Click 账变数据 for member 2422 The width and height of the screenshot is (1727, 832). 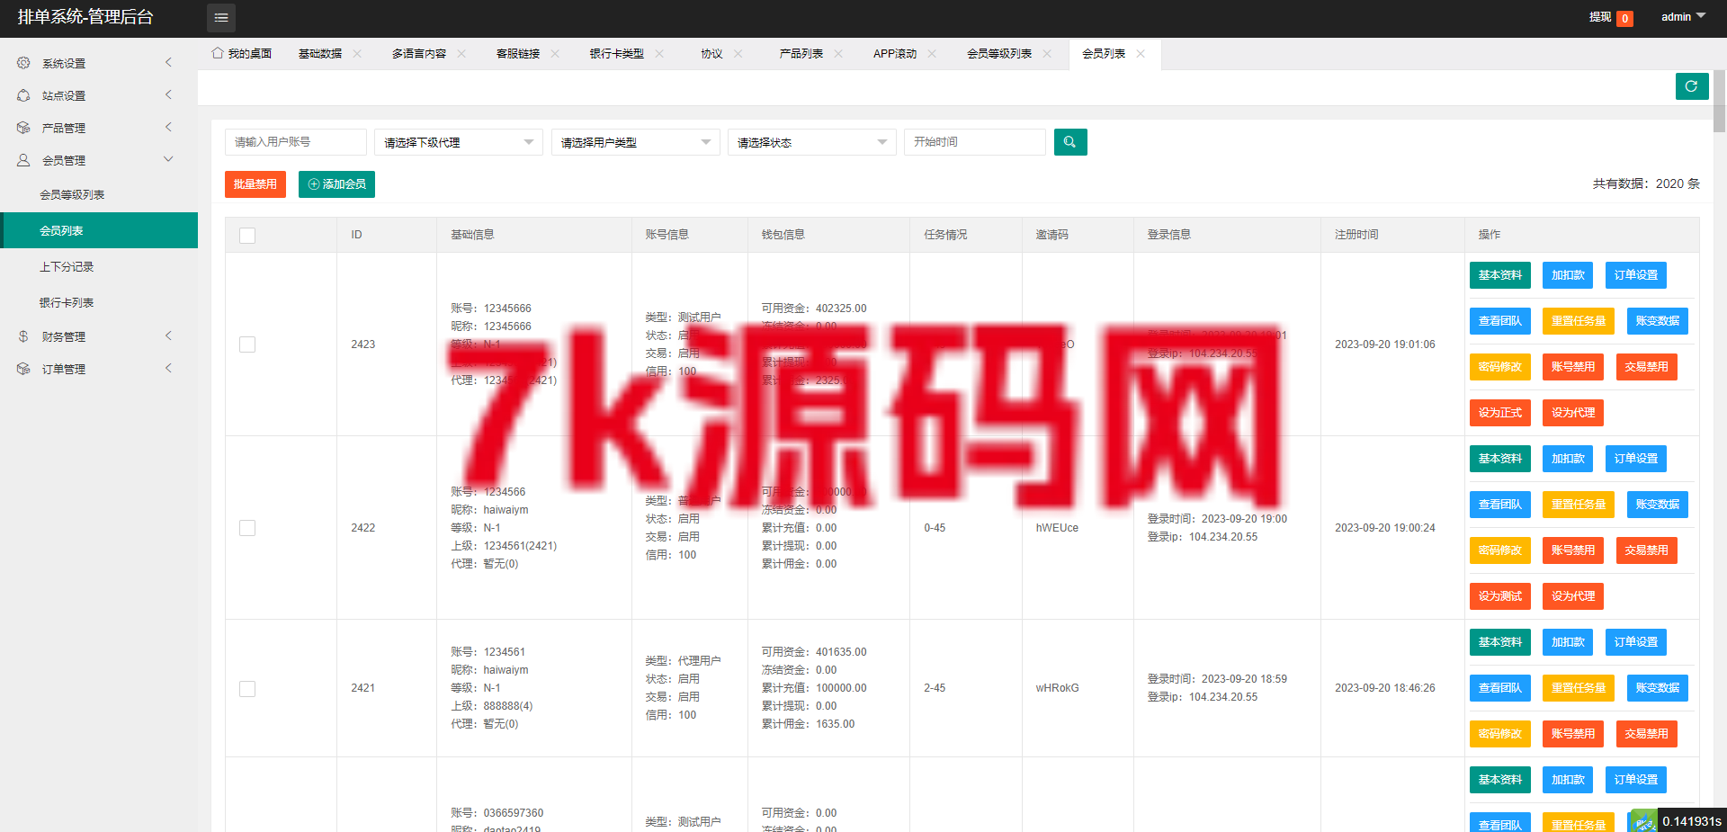(1658, 505)
